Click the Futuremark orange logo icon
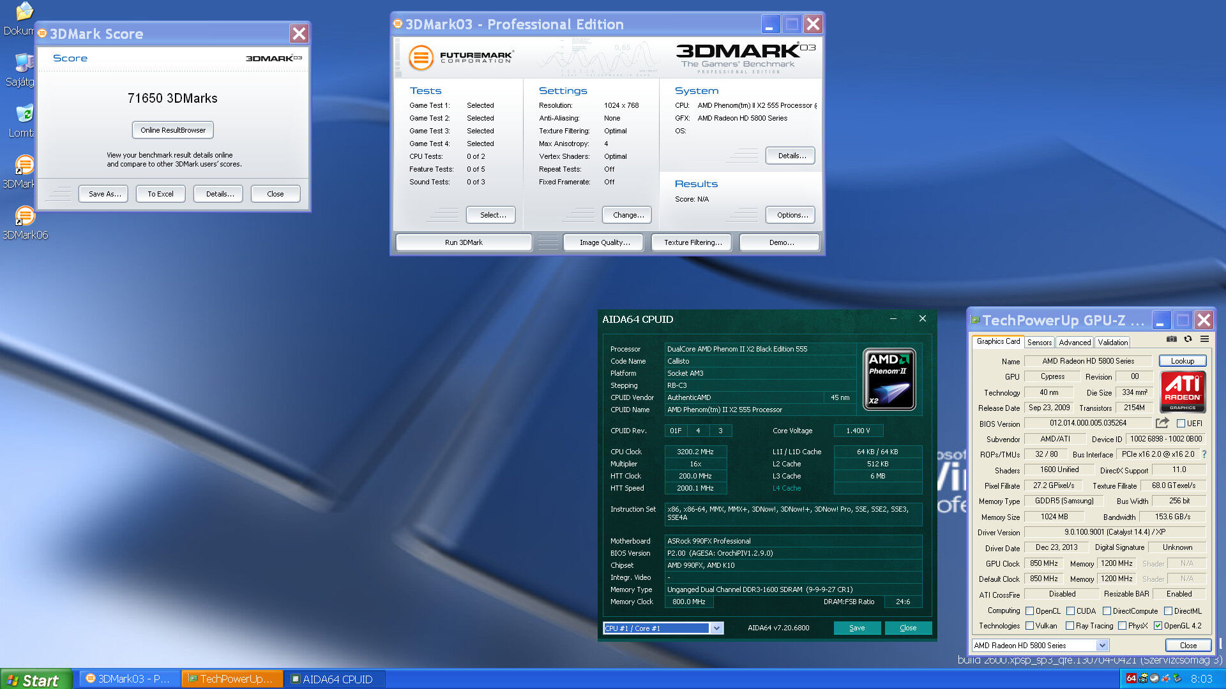Viewport: 1226px width, 689px height. tap(421, 57)
